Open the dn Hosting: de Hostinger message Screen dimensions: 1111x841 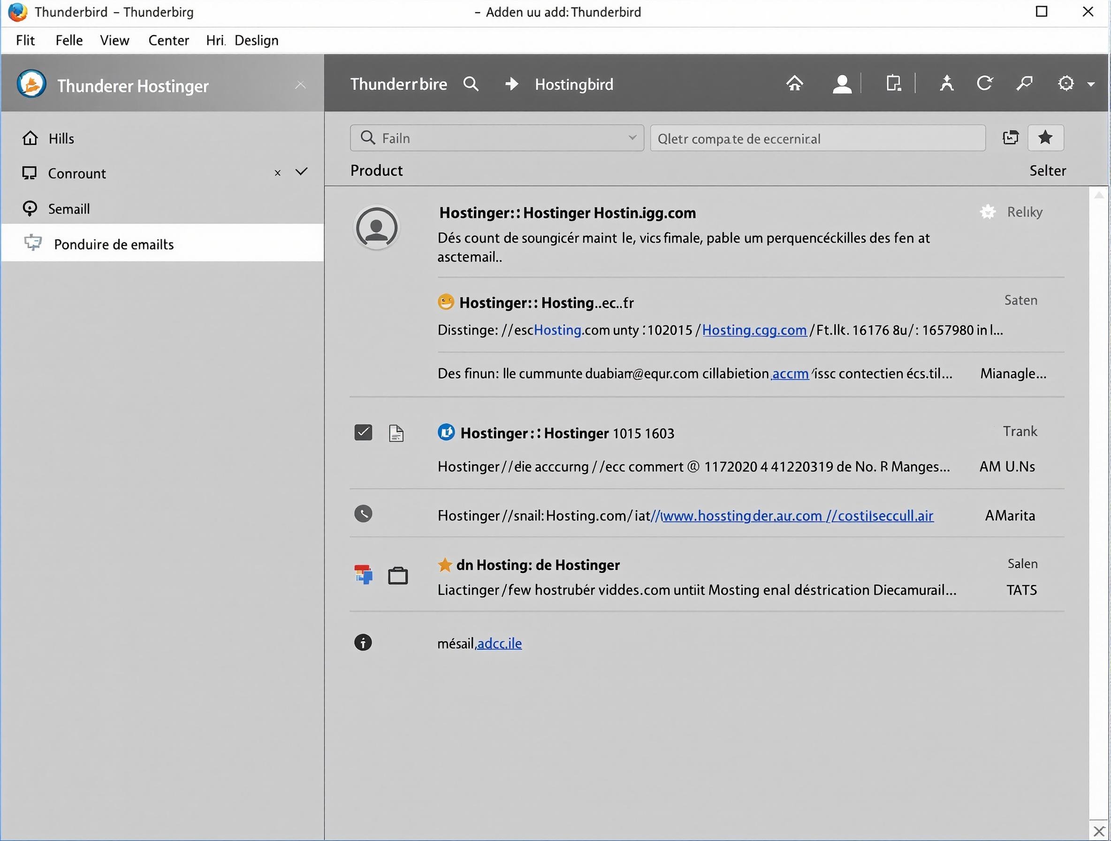[x=538, y=565]
